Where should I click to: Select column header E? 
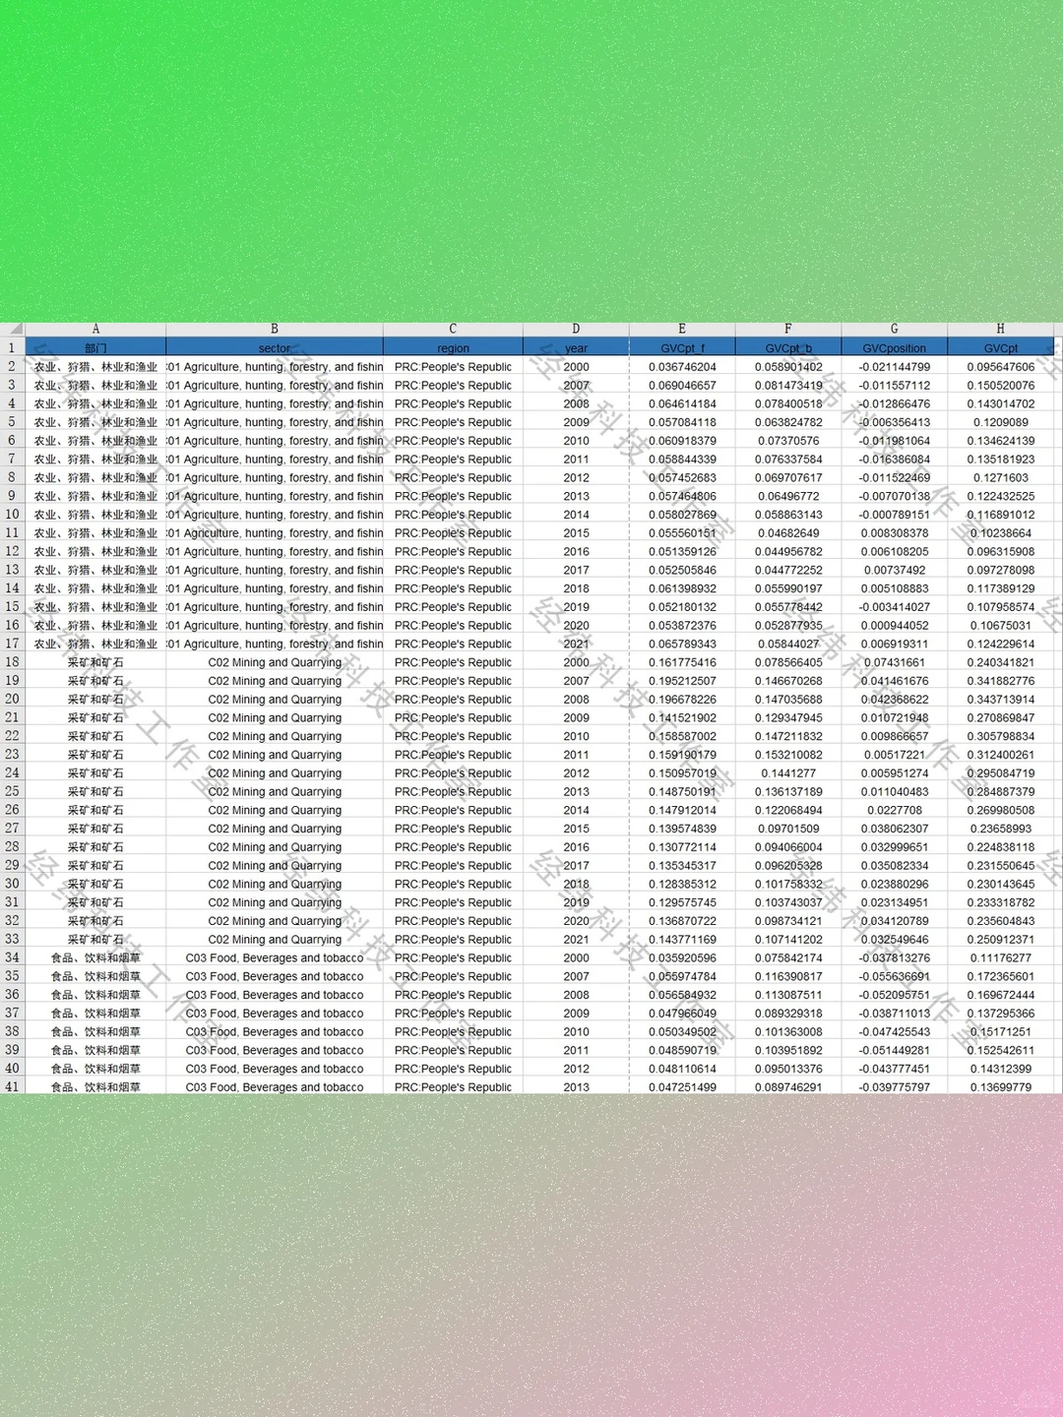[x=682, y=329]
